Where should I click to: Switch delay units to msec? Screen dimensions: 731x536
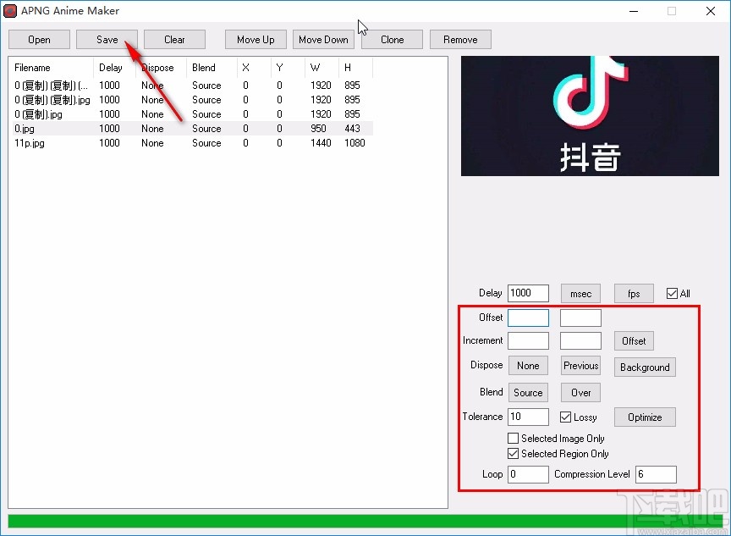(580, 293)
